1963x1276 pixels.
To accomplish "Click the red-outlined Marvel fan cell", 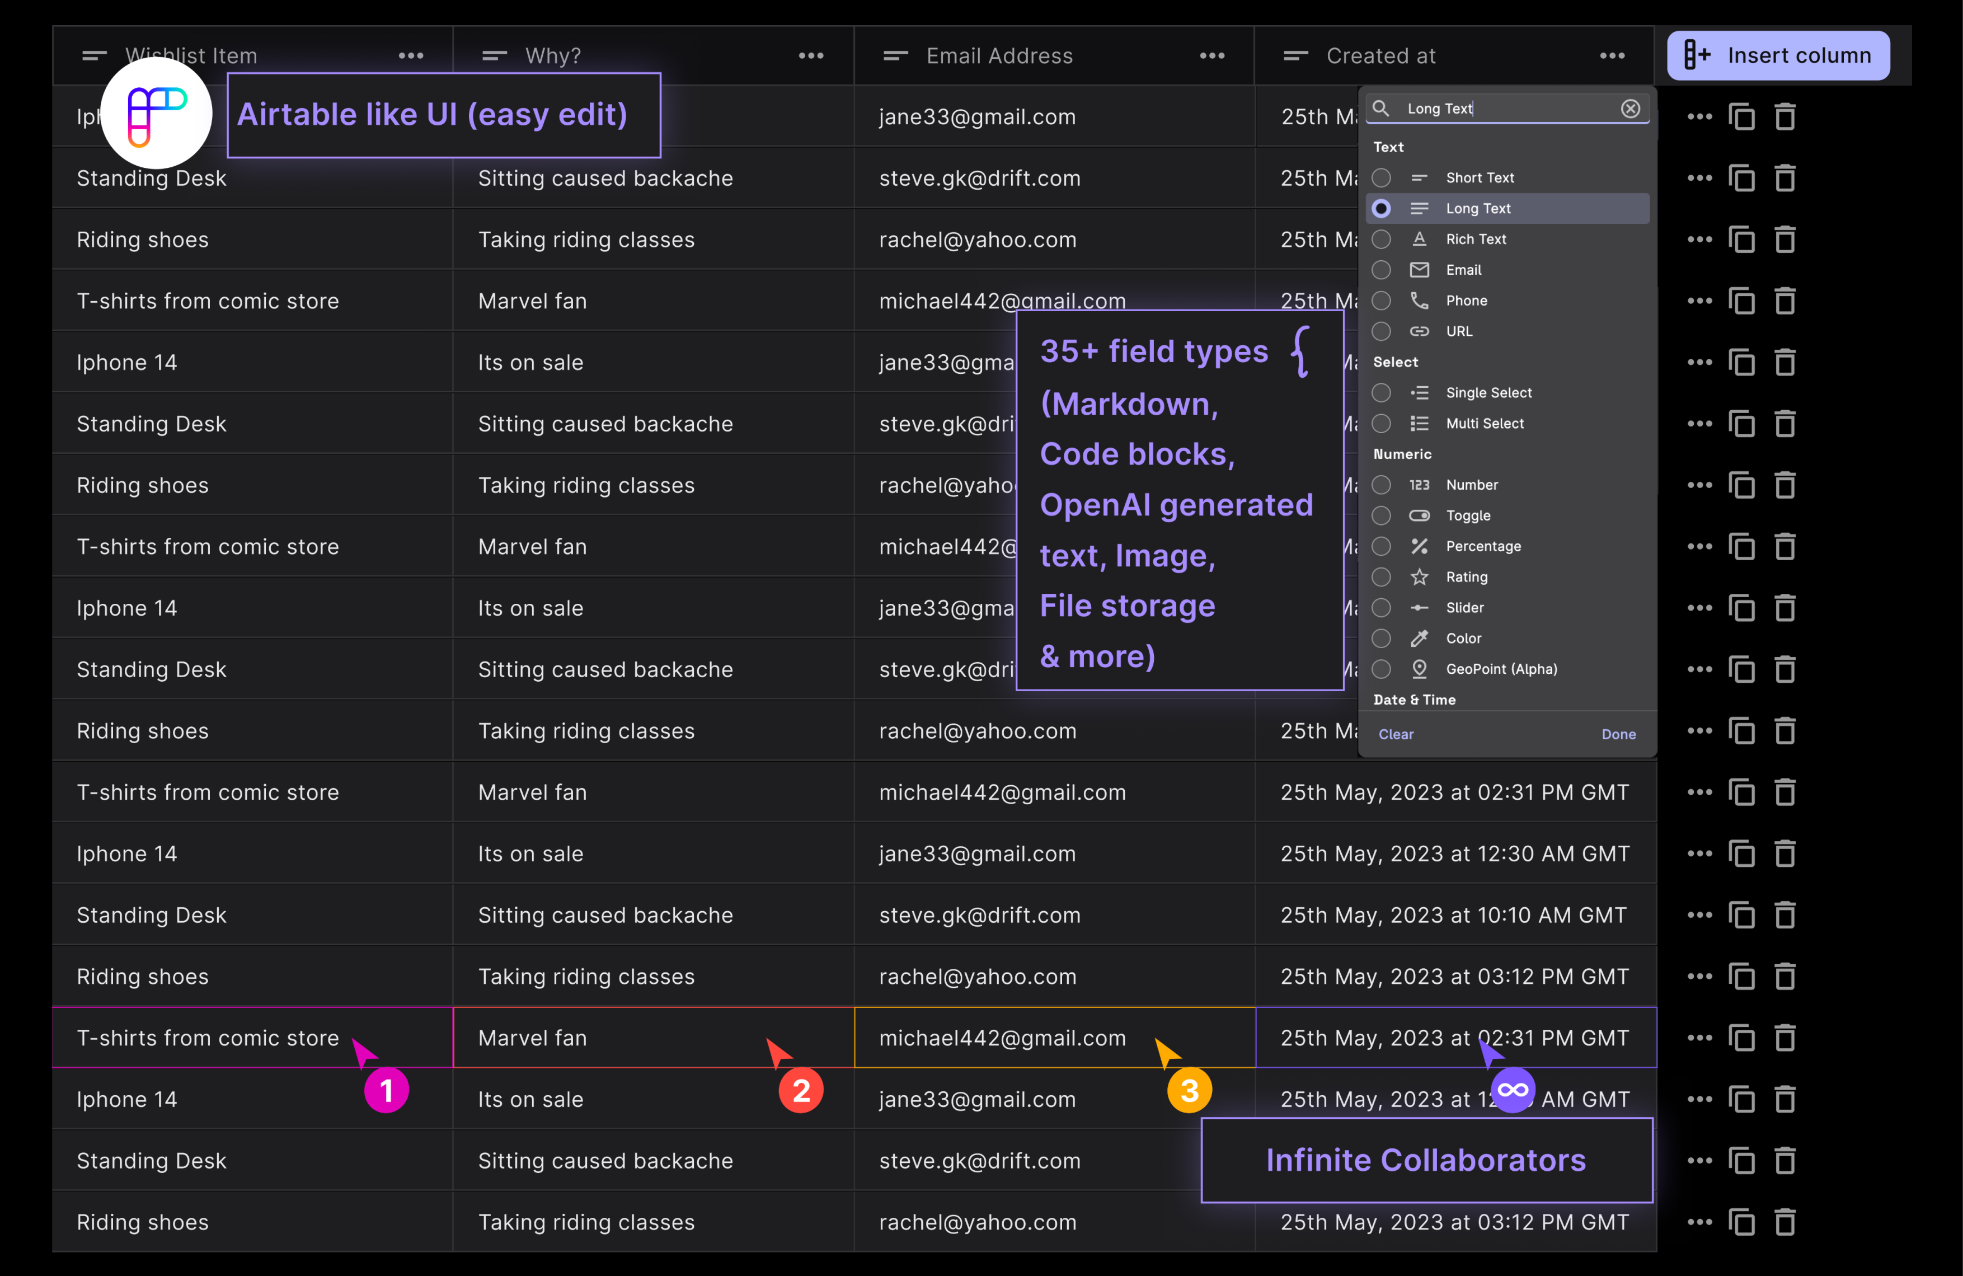I will 654,1038.
